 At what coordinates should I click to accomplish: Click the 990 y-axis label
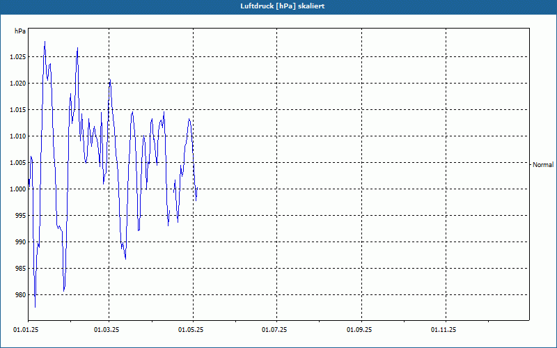click(x=21, y=242)
